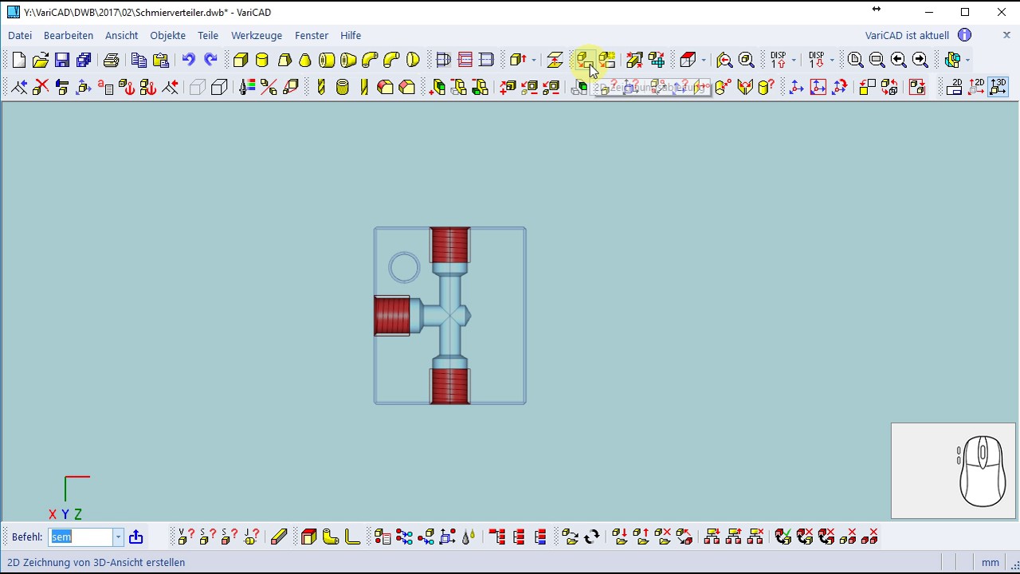
Task: Open the dropdown arrow next to DISP up
Action: click(794, 60)
